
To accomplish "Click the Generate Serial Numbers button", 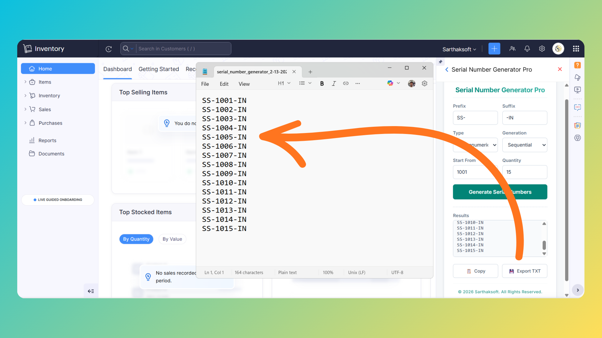I will coord(500,192).
